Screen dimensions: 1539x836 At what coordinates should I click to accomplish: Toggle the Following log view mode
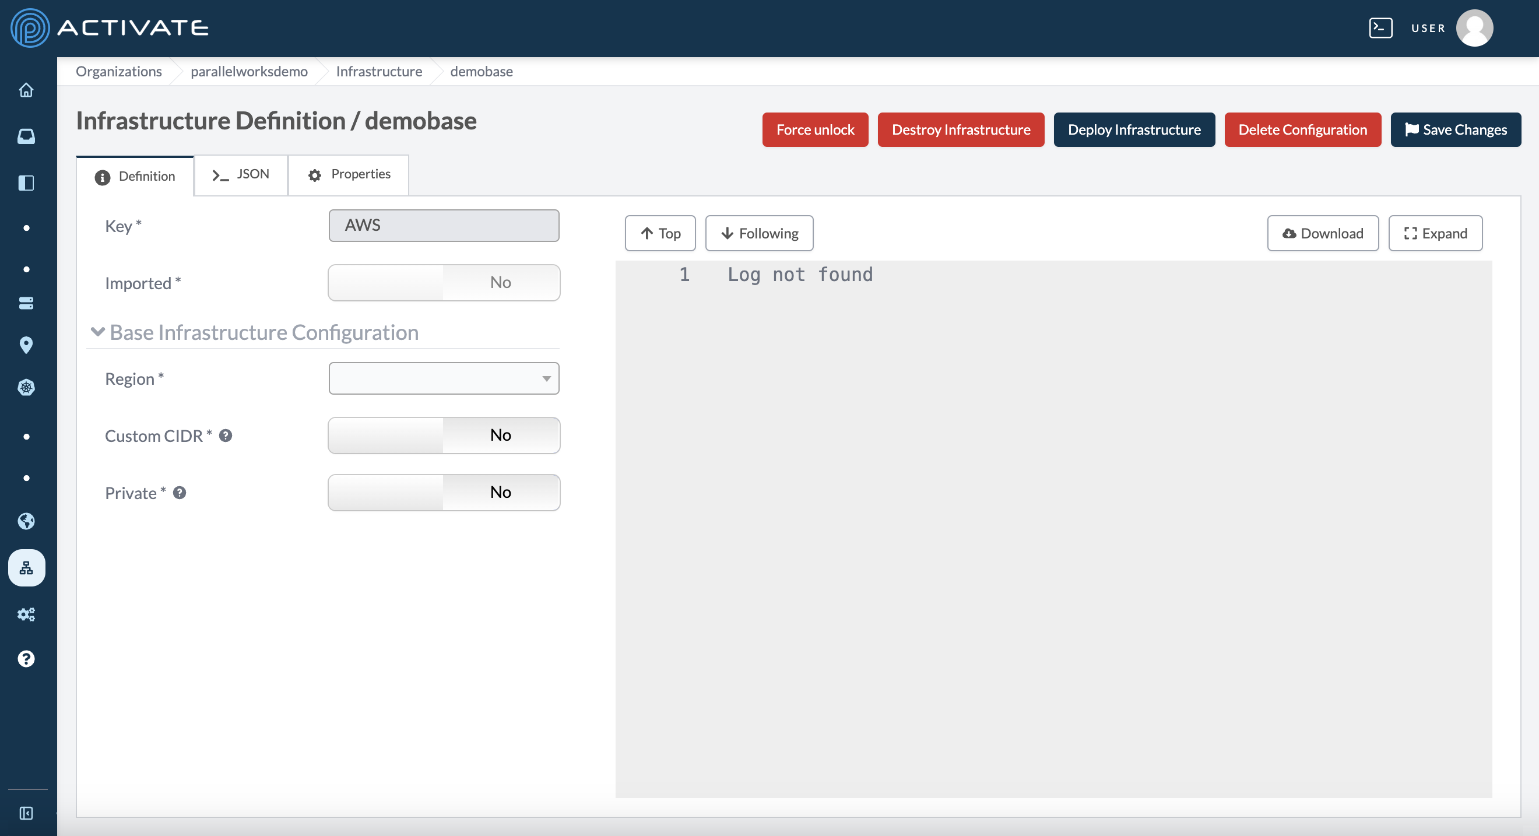click(758, 233)
